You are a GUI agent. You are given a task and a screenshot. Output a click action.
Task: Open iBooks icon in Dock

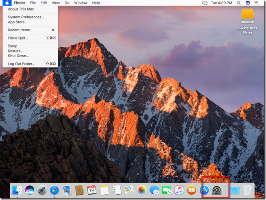point(192,190)
